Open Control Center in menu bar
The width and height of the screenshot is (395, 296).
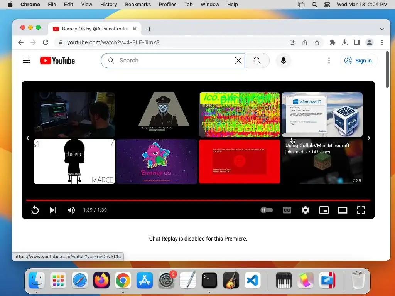click(x=327, y=5)
